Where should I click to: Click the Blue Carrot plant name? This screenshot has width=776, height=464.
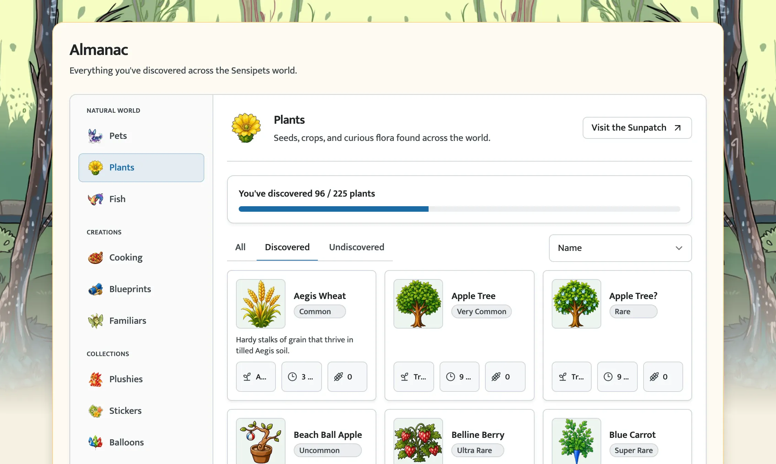633,435
